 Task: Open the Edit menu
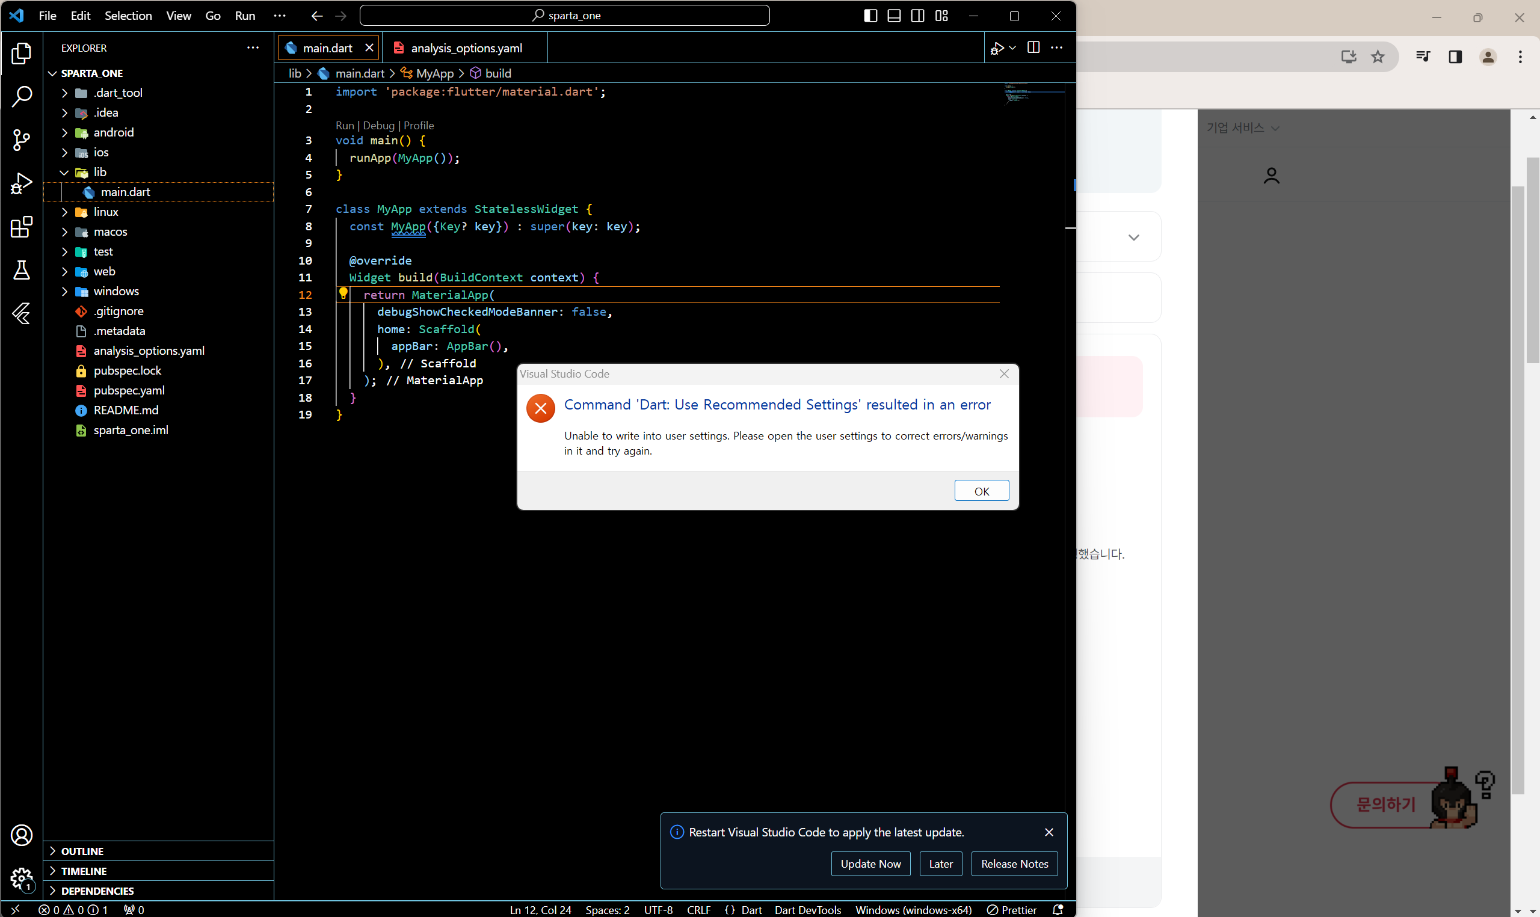(81, 16)
